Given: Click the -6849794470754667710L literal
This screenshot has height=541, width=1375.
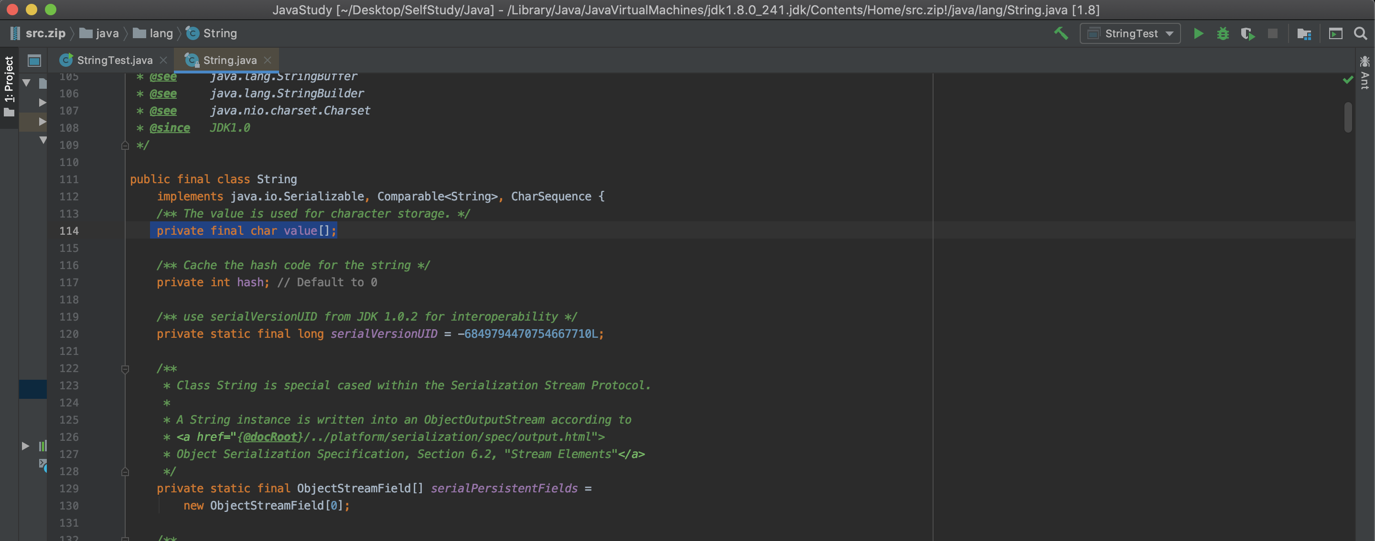Looking at the screenshot, I should tap(528, 333).
